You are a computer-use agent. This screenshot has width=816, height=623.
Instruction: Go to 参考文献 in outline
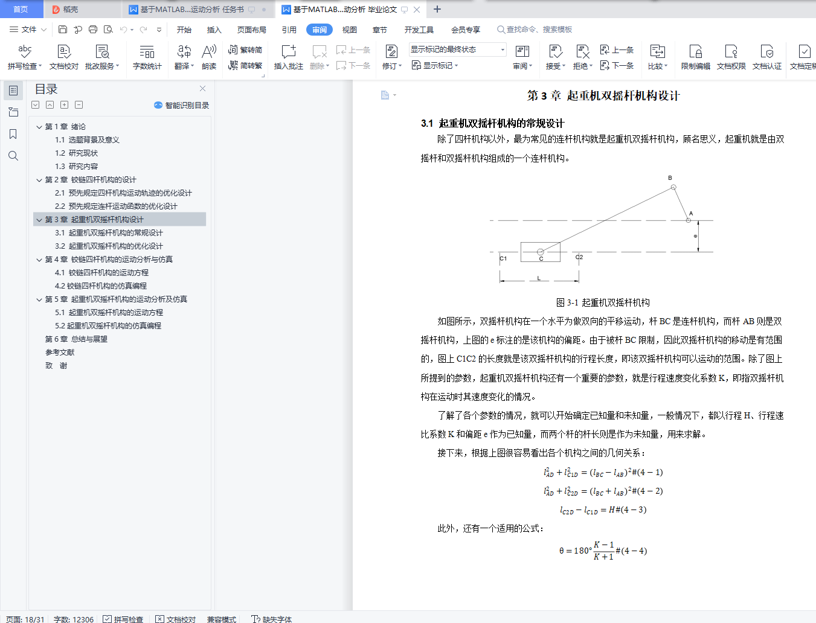coord(60,353)
